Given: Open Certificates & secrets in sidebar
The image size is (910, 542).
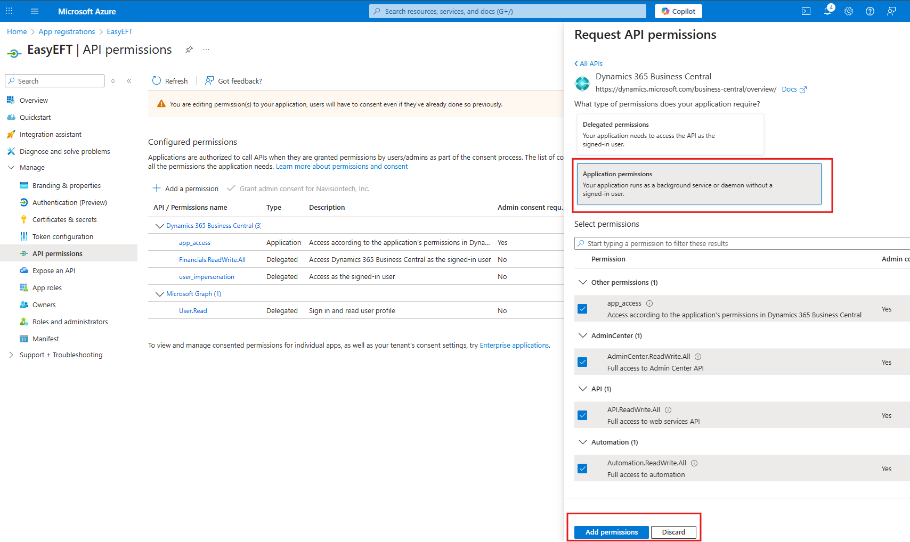Looking at the screenshot, I should pos(64,219).
